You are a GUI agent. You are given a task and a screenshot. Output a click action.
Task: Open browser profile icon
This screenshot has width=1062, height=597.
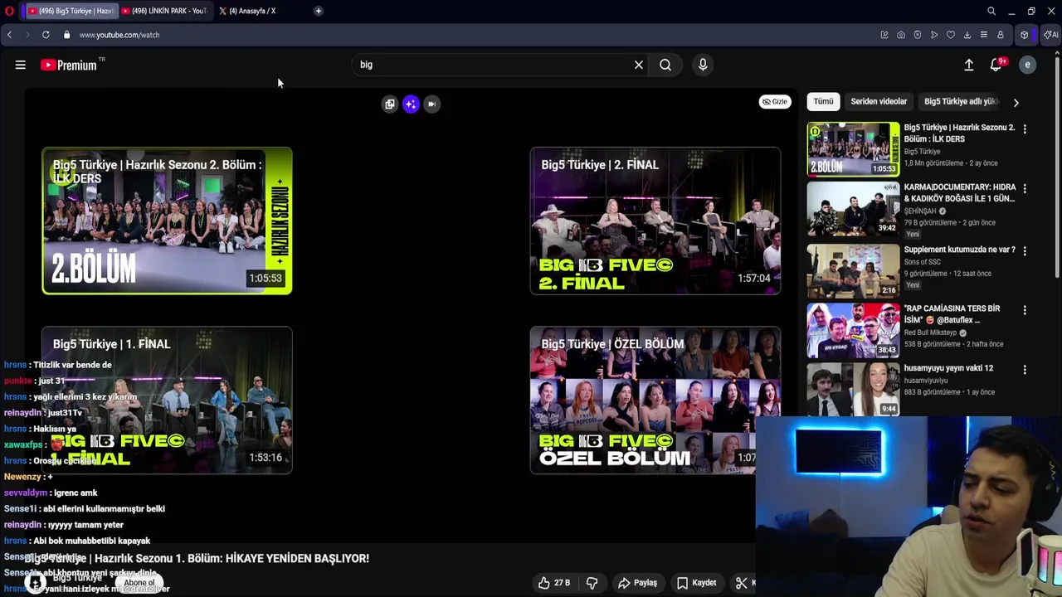(1001, 35)
